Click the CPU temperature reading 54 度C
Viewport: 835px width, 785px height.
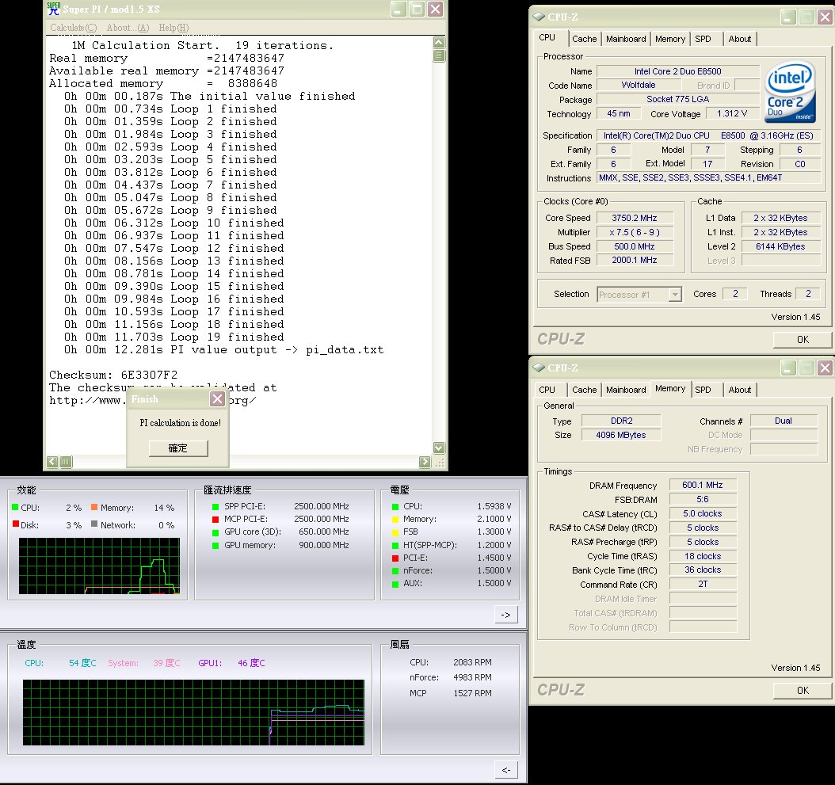pos(82,663)
